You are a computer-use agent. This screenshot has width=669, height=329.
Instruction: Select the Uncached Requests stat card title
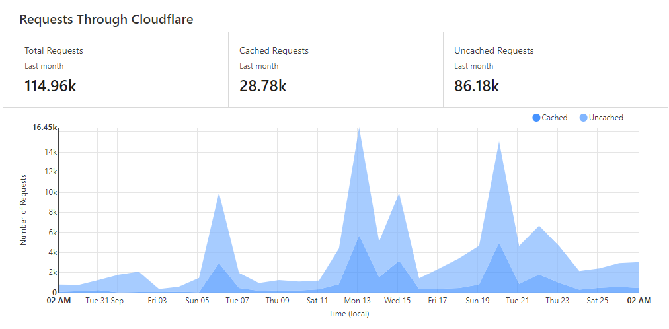pos(493,51)
